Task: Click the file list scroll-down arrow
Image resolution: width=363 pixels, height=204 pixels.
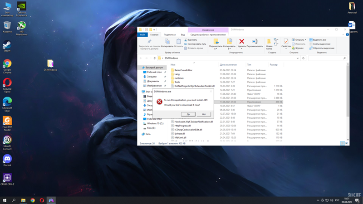Action: click(x=348, y=140)
